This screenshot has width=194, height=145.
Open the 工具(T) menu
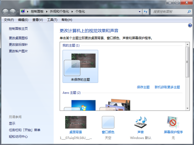pyautogui.click(x=52, y=20)
